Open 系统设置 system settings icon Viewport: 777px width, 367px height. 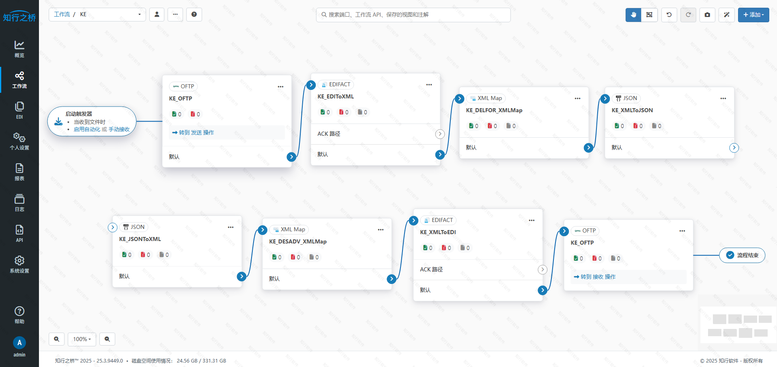19,264
